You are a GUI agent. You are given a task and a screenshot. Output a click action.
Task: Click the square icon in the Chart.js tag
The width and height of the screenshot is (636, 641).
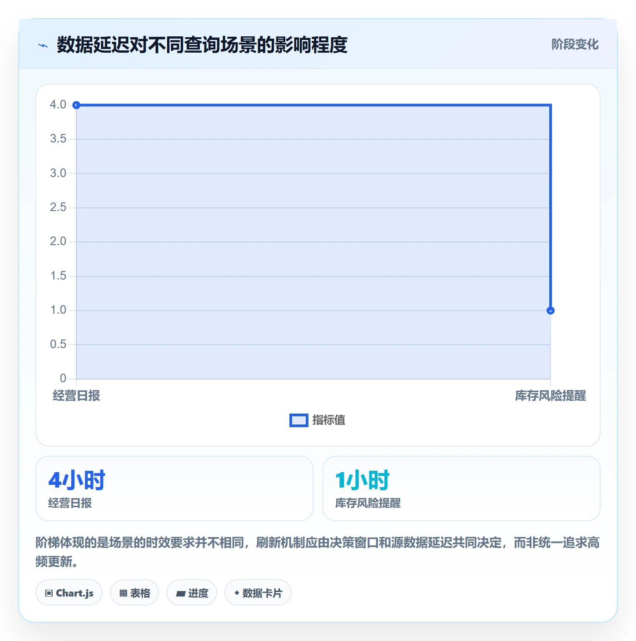pos(49,593)
